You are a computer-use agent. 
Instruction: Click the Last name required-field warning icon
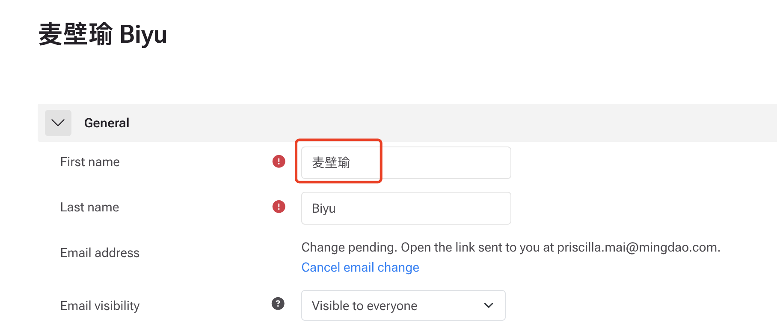click(x=279, y=207)
